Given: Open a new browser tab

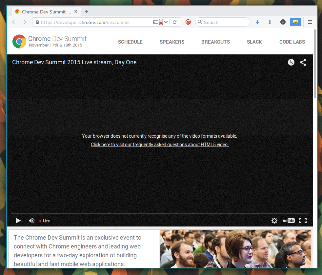Looking at the screenshot, I should point(87,11).
